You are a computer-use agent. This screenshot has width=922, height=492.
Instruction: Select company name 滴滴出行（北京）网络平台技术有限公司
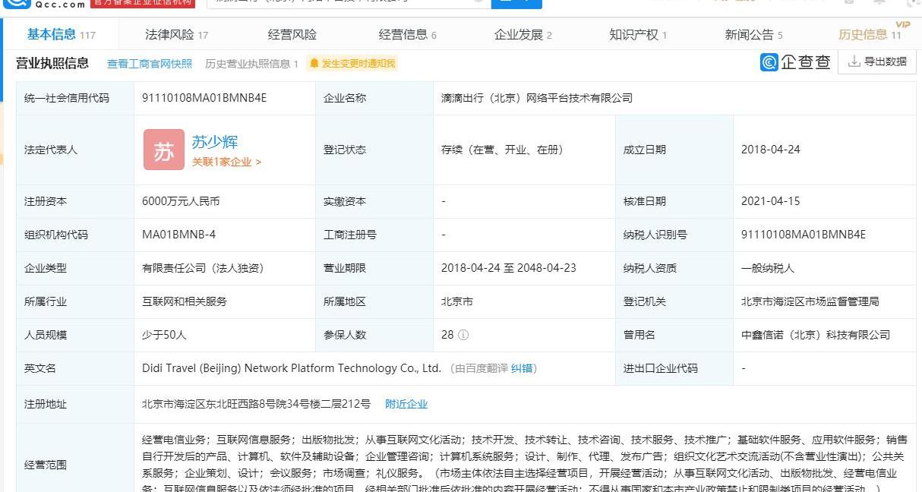coord(537,98)
